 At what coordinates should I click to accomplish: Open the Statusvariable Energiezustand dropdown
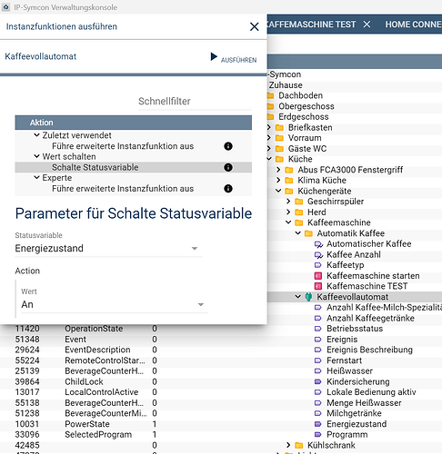point(108,249)
